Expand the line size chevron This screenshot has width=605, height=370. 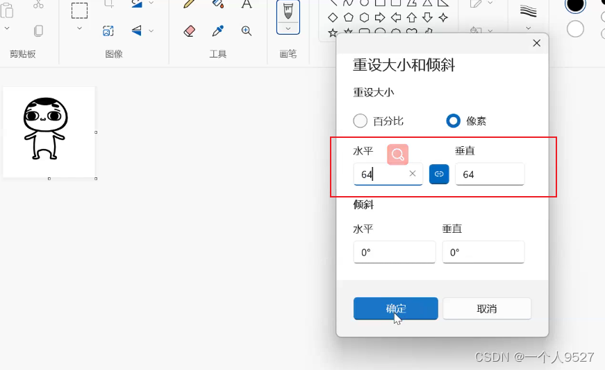(x=529, y=28)
